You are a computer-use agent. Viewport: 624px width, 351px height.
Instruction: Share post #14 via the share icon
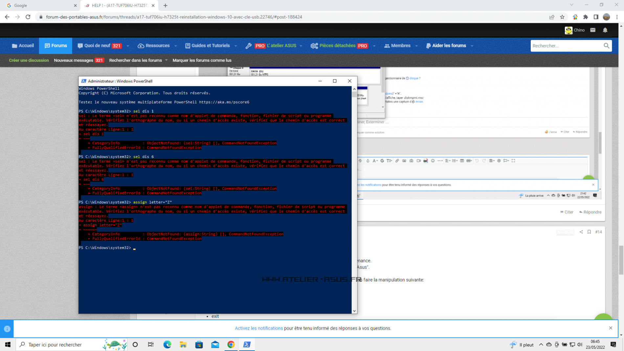pyautogui.click(x=581, y=232)
